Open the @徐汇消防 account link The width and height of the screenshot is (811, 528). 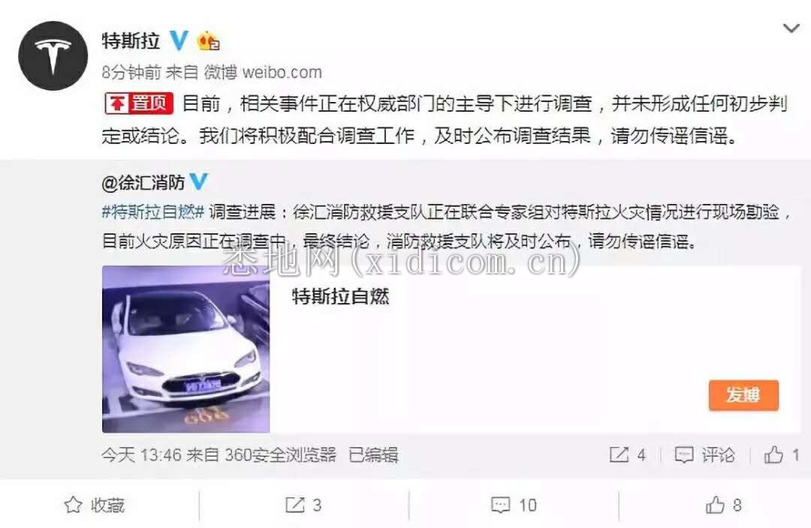tap(143, 181)
